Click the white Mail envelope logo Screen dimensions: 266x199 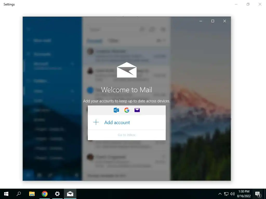(x=127, y=70)
